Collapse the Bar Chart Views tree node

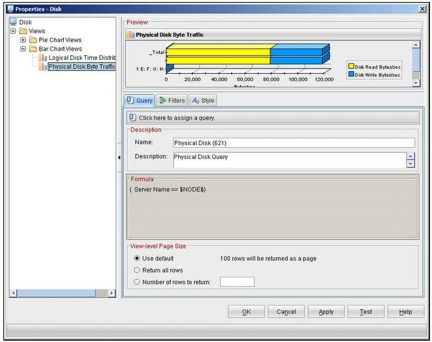pos(23,49)
